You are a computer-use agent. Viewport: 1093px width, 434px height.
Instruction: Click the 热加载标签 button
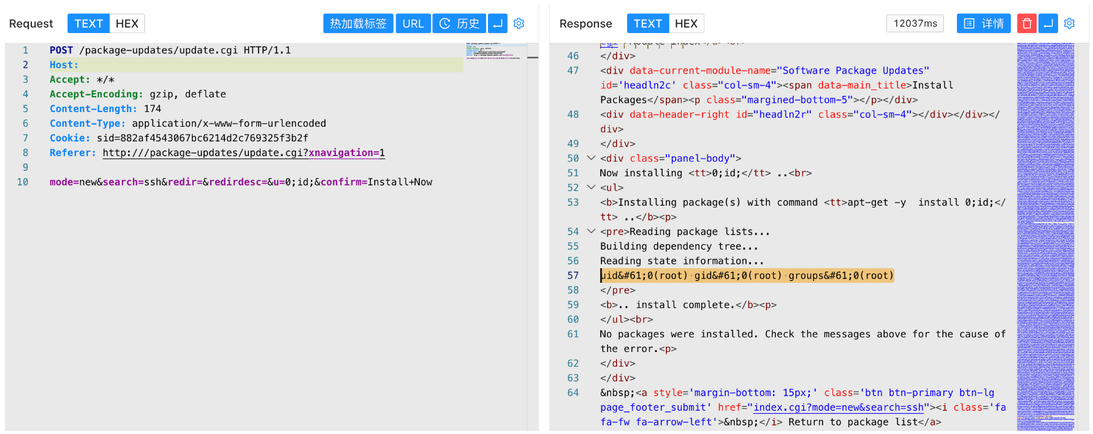point(358,23)
